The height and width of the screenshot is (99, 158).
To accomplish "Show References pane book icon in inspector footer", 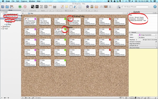I will [x=135, y=98].
